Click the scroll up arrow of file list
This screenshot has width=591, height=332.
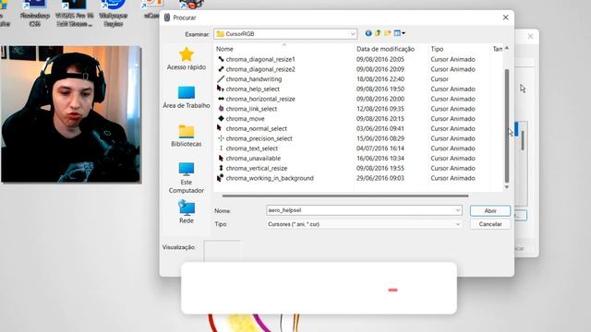tap(507, 48)
